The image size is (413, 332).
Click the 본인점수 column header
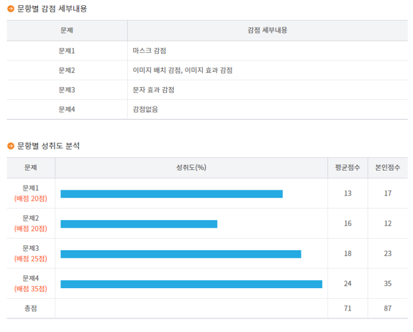[x=388, y=167]
